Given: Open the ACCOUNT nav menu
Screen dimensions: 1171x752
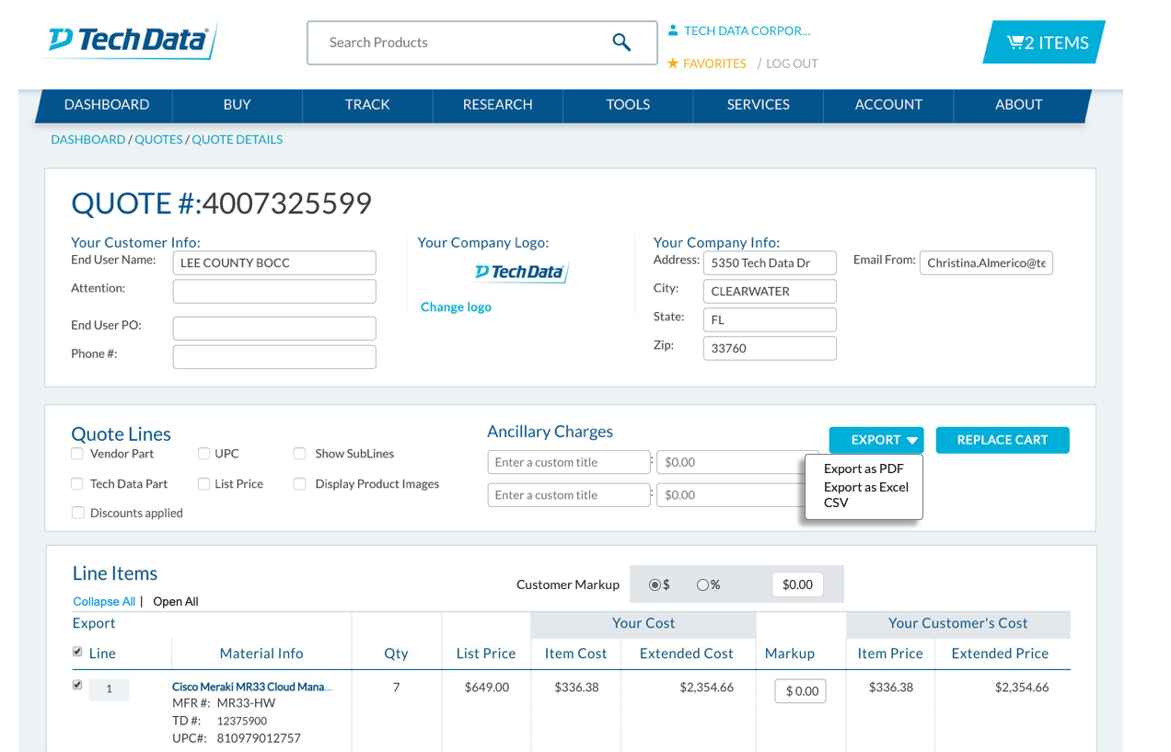Looking at the screenshot, I should (x=888, y=105).
